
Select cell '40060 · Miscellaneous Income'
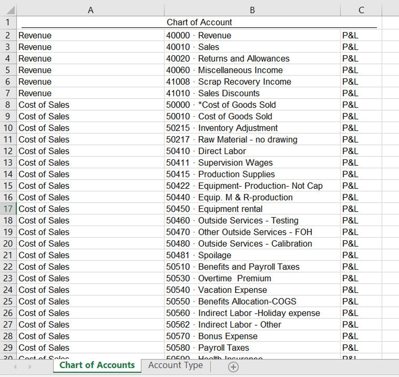tap(252, 70)
